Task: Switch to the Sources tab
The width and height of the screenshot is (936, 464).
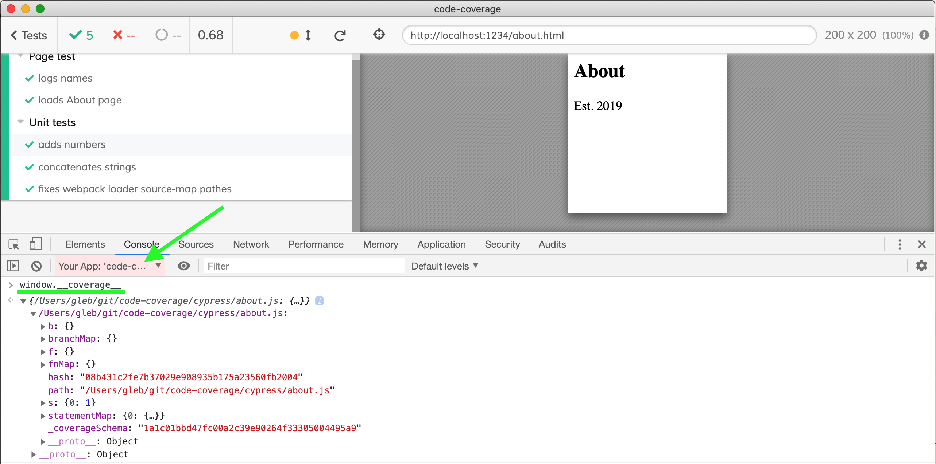Action: (x=196, y=244)
